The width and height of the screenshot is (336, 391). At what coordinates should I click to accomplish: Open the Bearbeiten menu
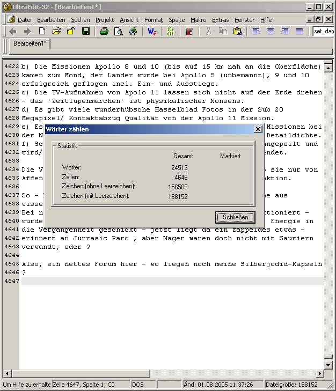pyautogui.click(x=51, y=20)
